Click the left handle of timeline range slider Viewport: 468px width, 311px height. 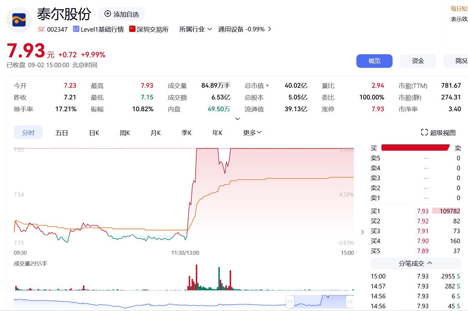point(290,301)
